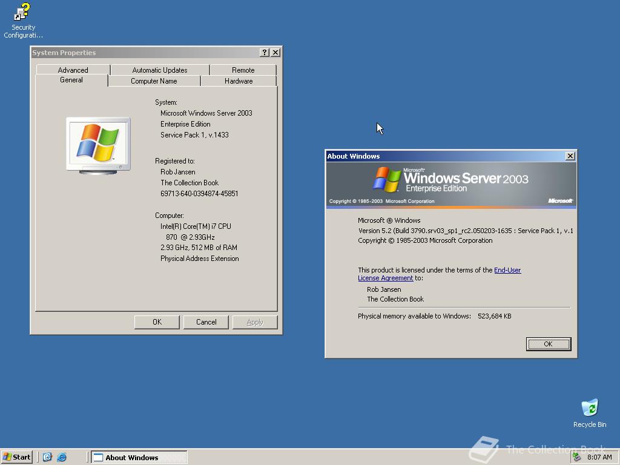The width and height of the screenshot is (620, 465).
Task: Click 'Rob Jansen' in System Properties
Action: [177, 172]
